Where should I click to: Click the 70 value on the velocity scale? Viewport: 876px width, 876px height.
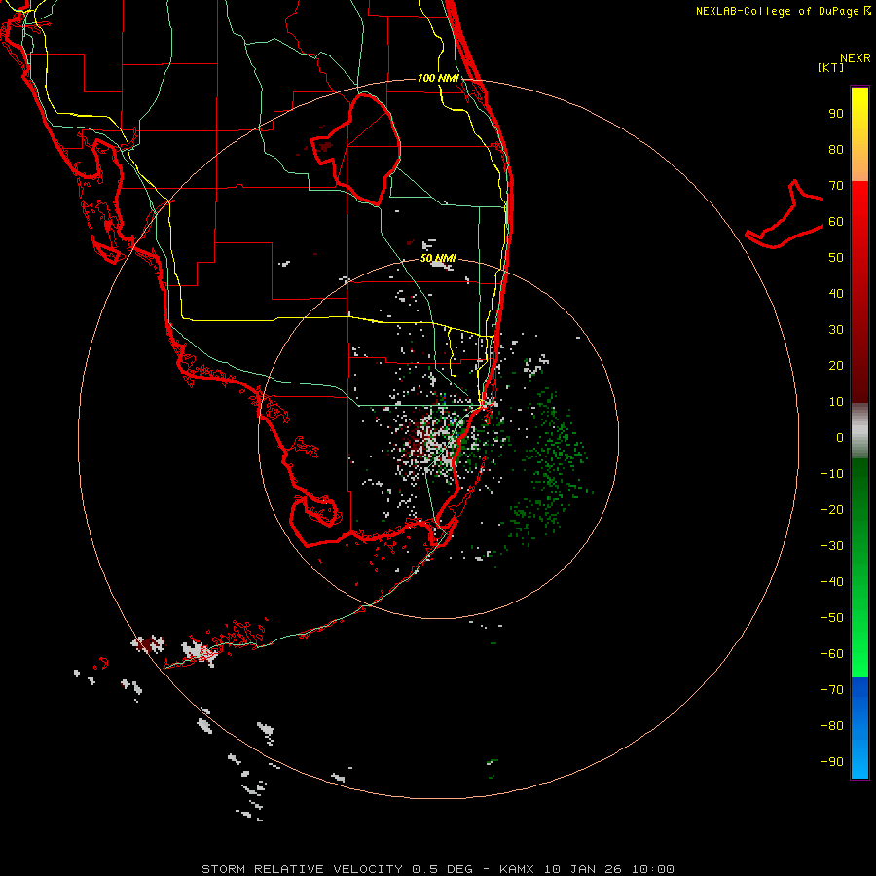click(x=836, y=186)
